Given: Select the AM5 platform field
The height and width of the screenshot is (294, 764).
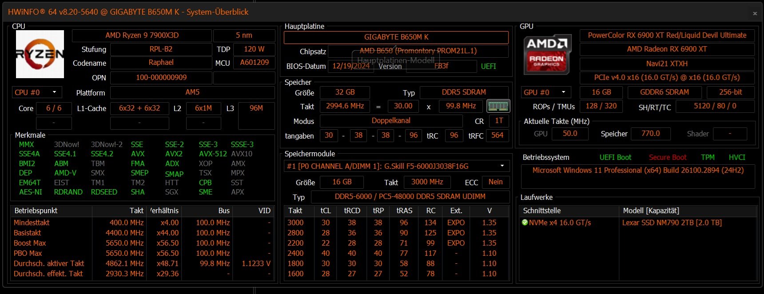Looking at the screenshot, I should point(192,92).
